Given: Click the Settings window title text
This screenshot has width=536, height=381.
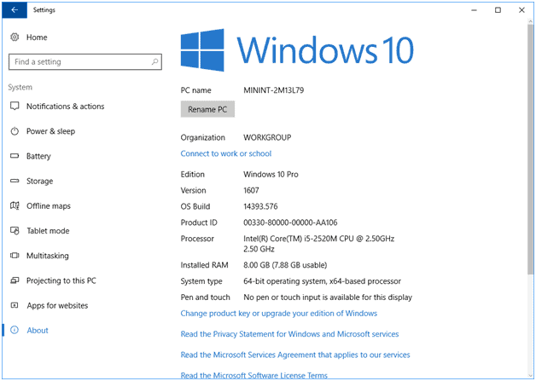Looking at the screenshot, I should pyautogui.click(x=44, y=10).
